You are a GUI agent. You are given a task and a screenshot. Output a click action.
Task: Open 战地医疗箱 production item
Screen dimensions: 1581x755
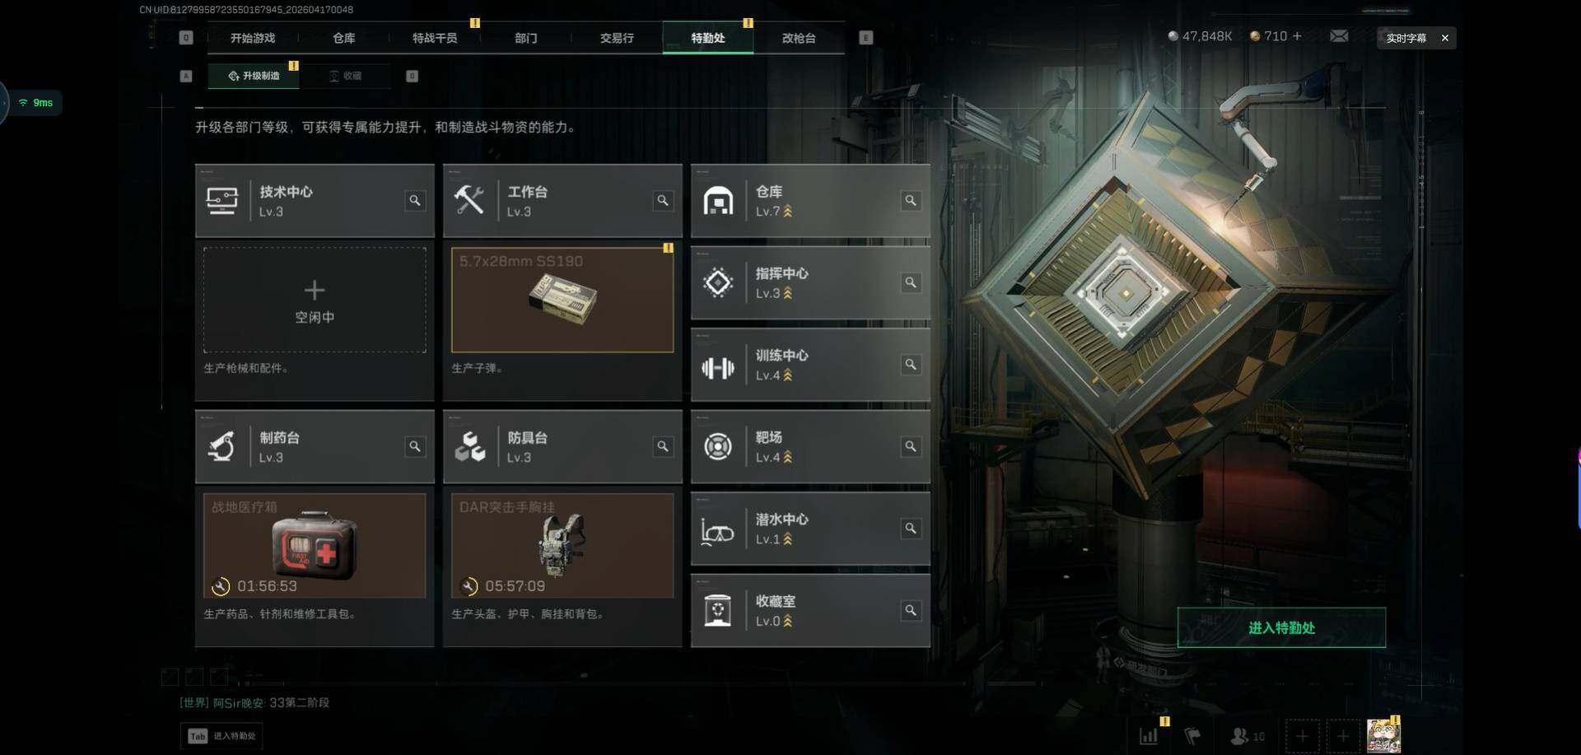coord(315,545)
